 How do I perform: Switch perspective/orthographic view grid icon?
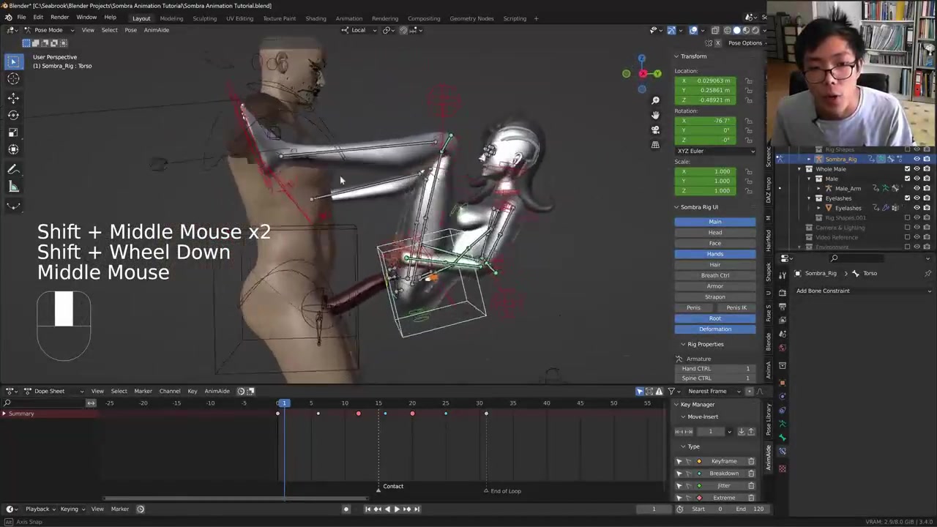pyautogui.click(x=655, y=144)
